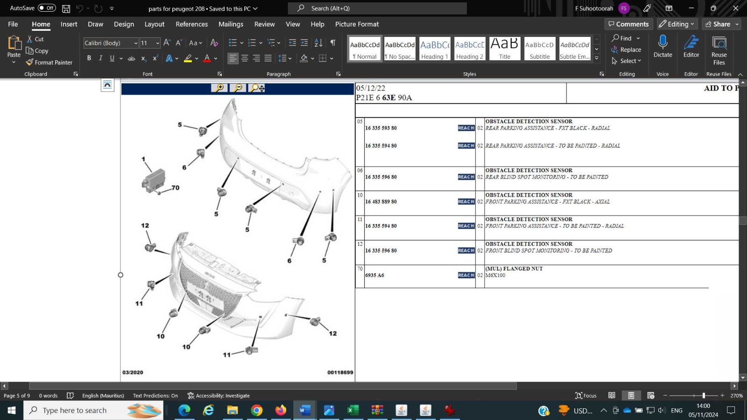Toggle Focus mode in status bar
Screen dimensions: 747x420
[x=586, y=396]
